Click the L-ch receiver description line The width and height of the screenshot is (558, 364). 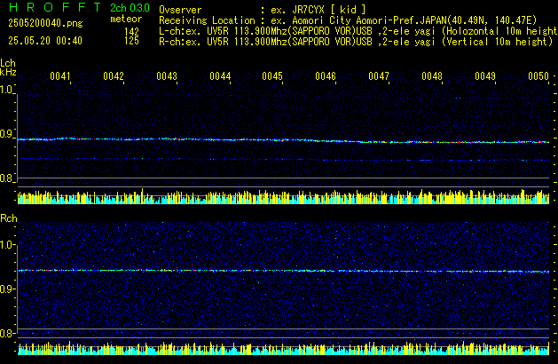coord(358,31)
